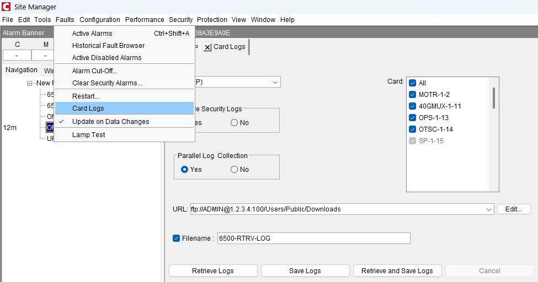Select Alarm Cut-Off... menu entry
The height and width of the screenshot is (282, 538).
125,71
